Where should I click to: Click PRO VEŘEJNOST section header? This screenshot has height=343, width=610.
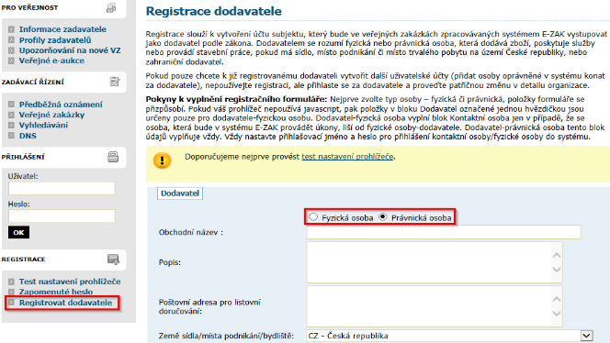[x=29, y=7]
